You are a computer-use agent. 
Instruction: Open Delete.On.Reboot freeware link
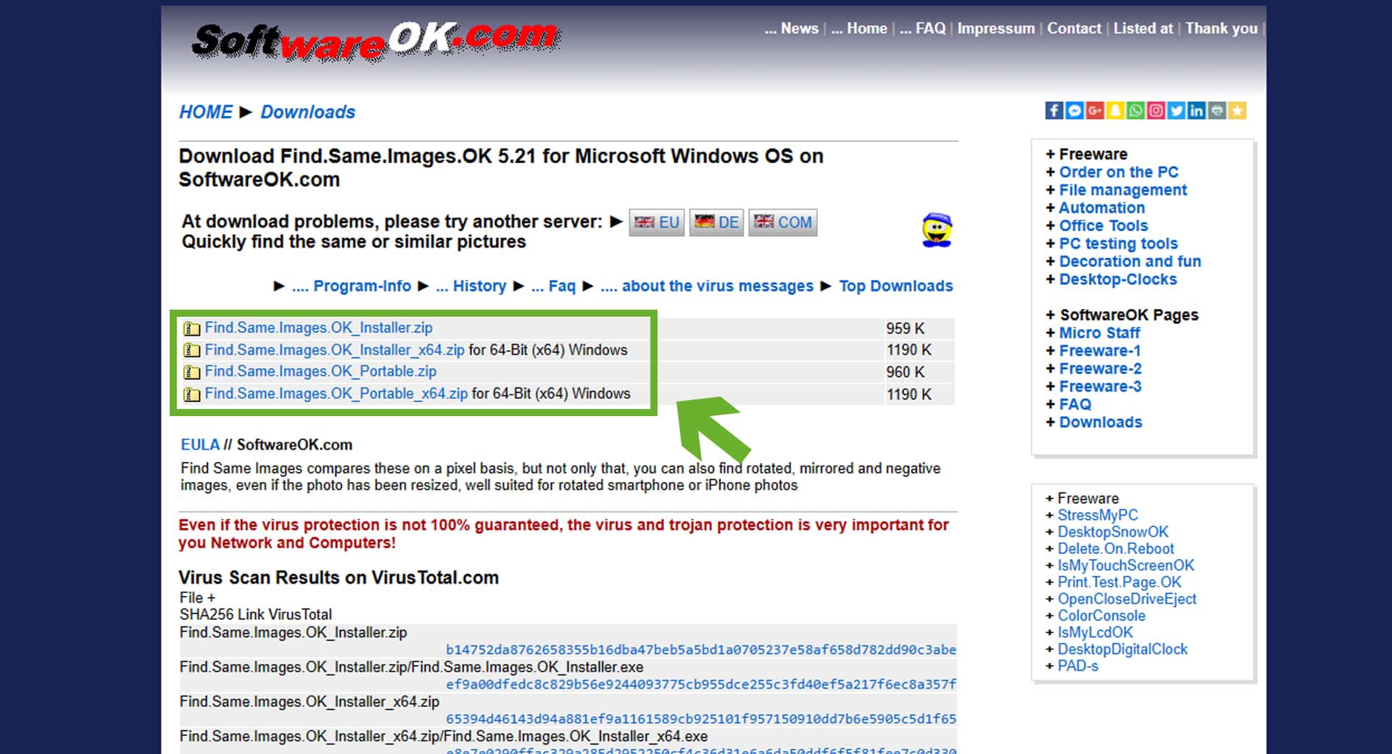point(1116,549)
